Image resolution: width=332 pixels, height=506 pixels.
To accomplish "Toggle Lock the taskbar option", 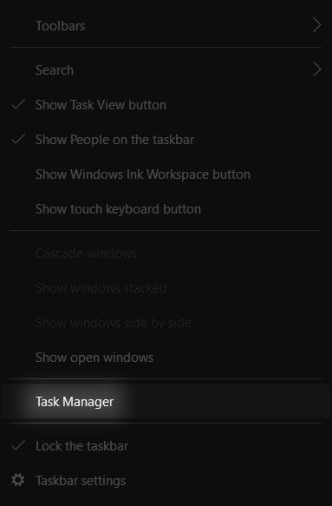I will (166, 446).
